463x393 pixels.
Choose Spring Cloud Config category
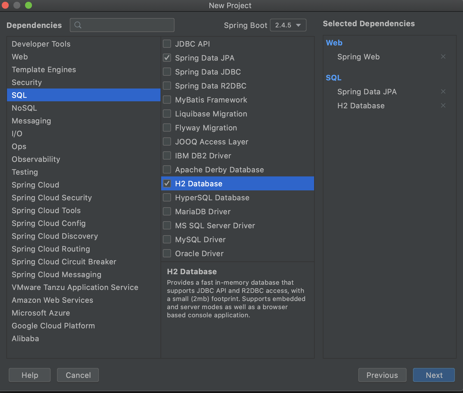click(84, 223)
